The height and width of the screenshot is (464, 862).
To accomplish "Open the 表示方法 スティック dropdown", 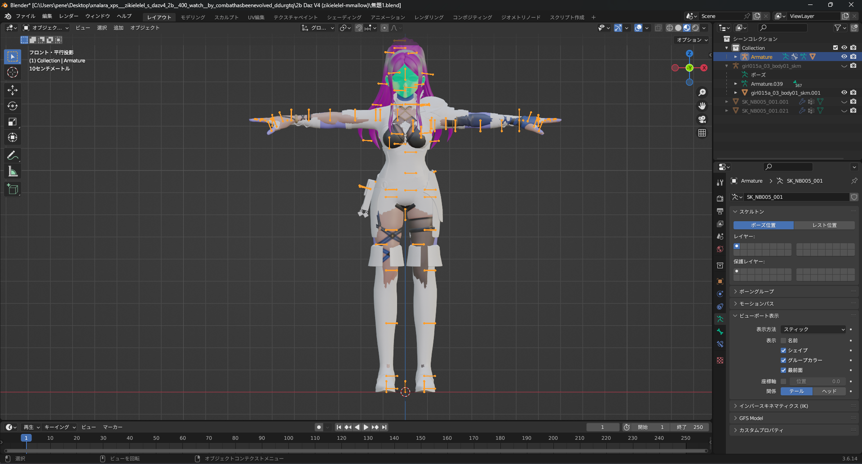I will point(813,329).
